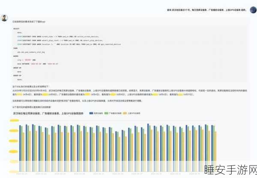
Task: Click the date BETWEEN condition line
Action: (x=38, y=64)
